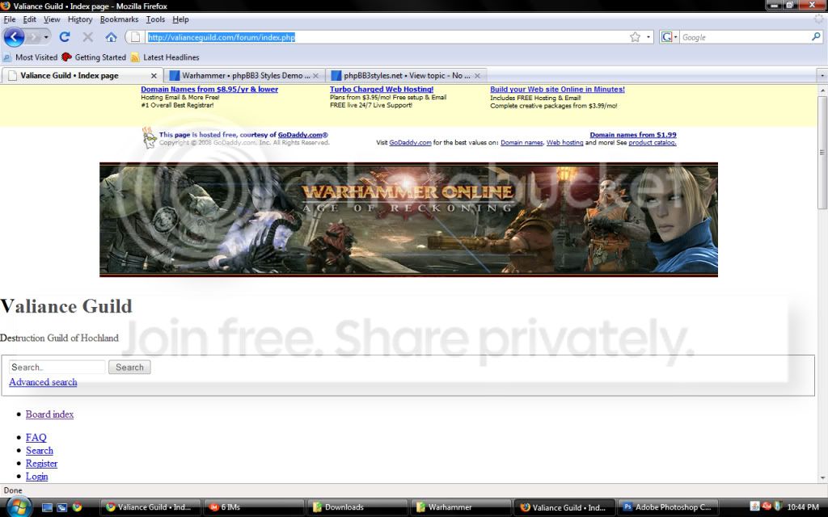Click the Home icon in navigation bar
Viewport: 828px width, 517px height.
pyautogui.click(x=111, y=37)
